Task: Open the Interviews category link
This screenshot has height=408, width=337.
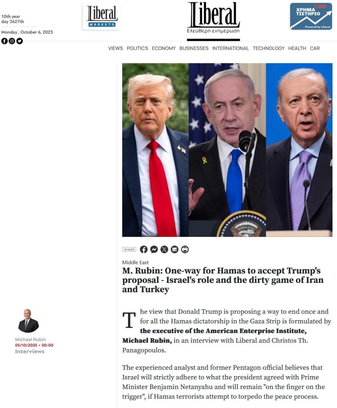Action: (x=30, y=351)
